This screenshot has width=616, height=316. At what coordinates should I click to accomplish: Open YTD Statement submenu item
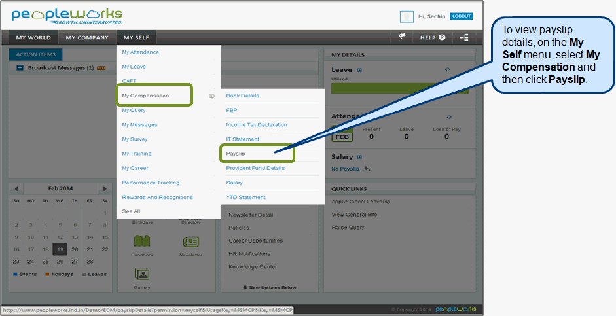pos(246,198)
